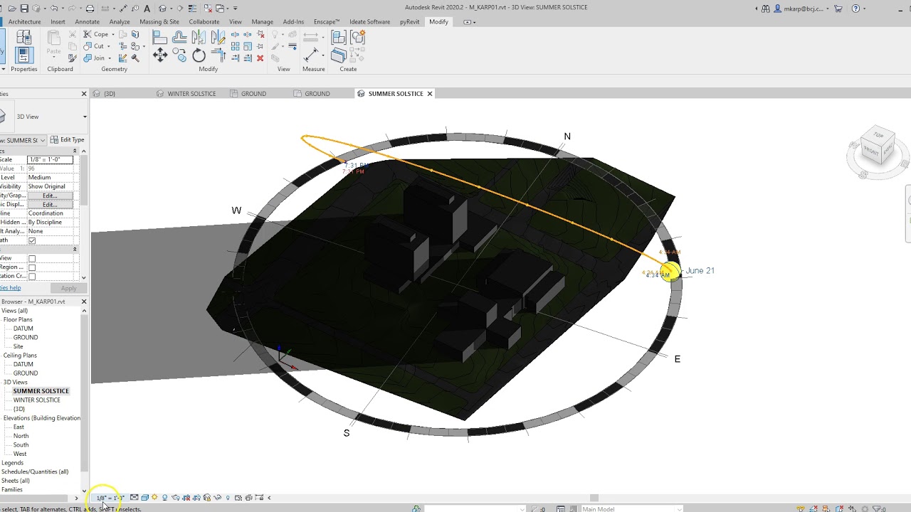Click the Edit Type button
911x512 pixels.
68,140
